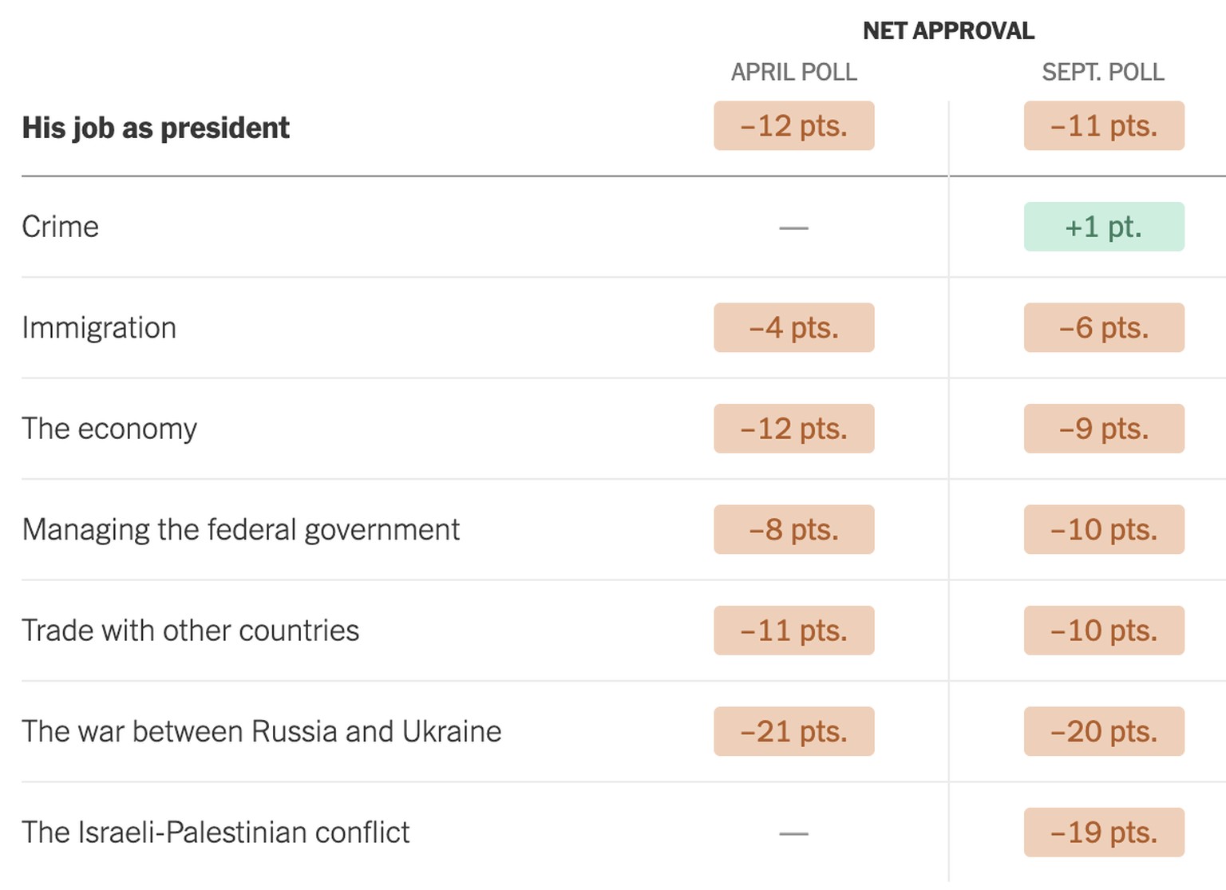
Task: Click the Sept. −20 pts. badge
Action: point(1104,732)
